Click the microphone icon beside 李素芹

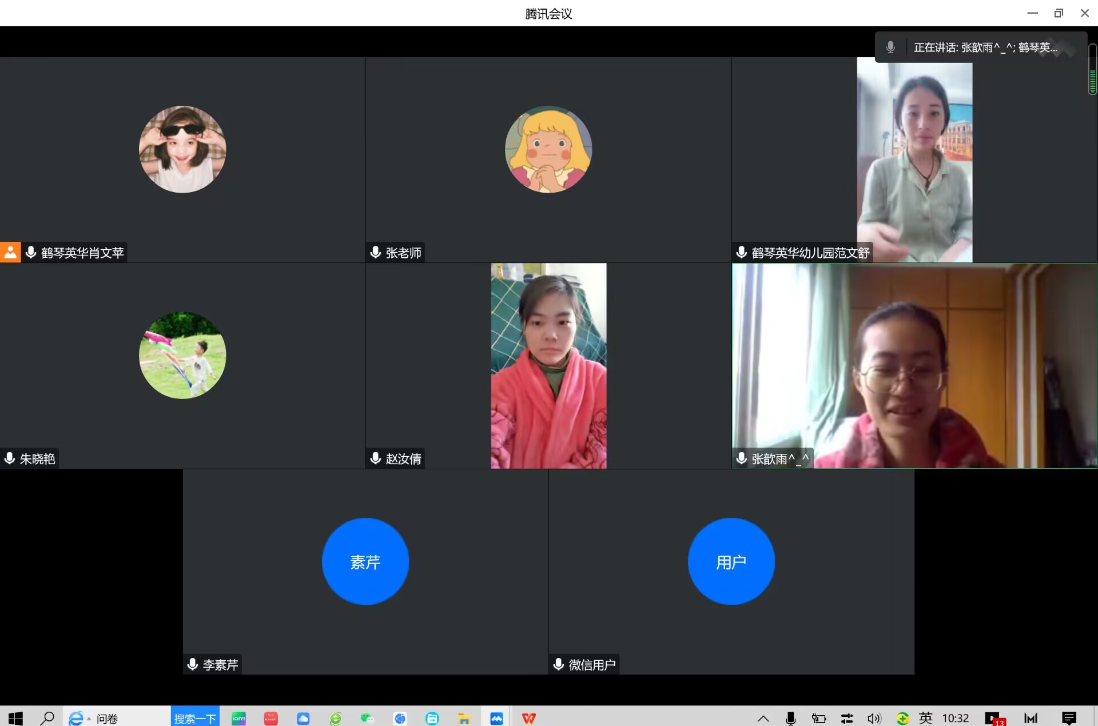pos(193,664)
